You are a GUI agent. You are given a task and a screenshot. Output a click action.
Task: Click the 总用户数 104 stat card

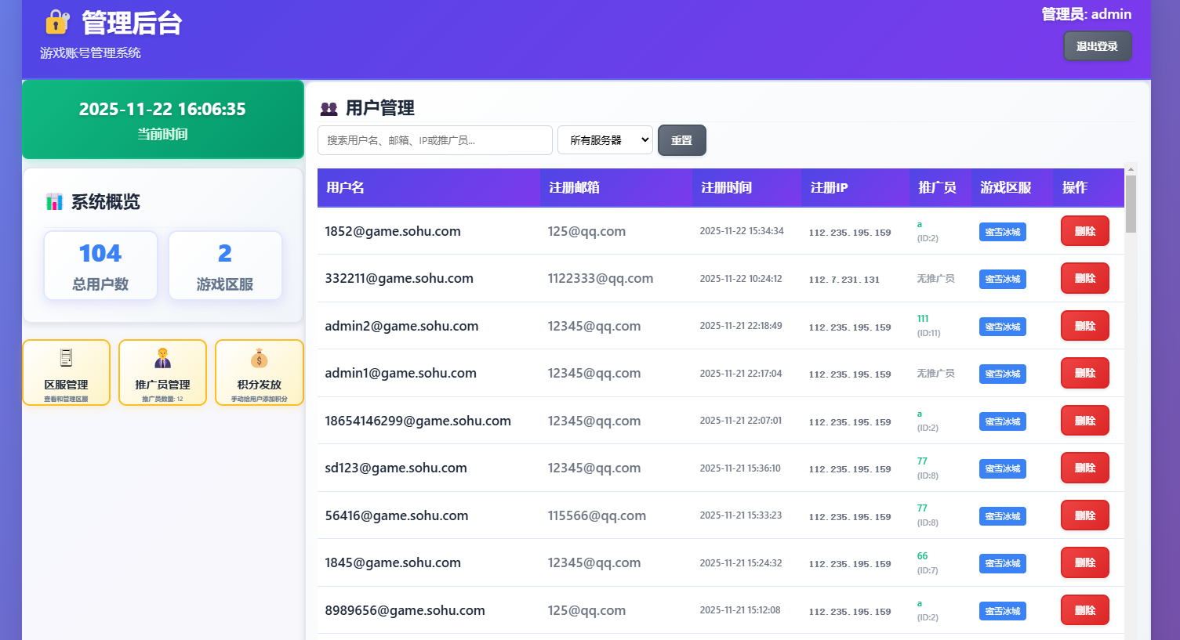point(100,265)
